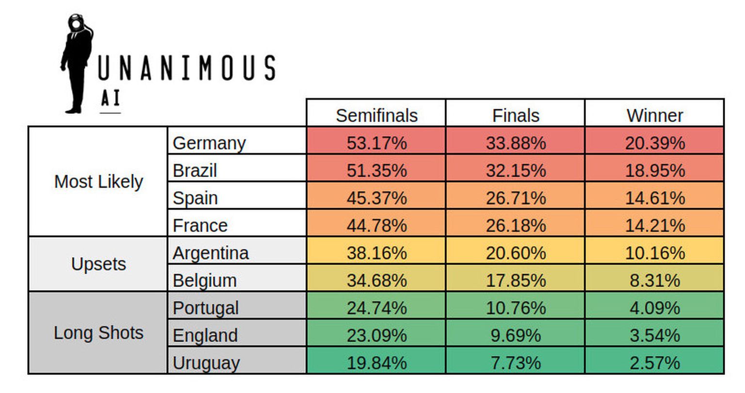The image size is (745, 393).
Task: Select the Semifinals column header
Action: pos(376,115)
